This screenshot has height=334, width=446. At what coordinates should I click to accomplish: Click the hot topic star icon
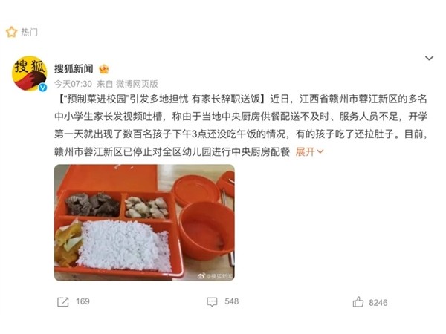point(11,32)
